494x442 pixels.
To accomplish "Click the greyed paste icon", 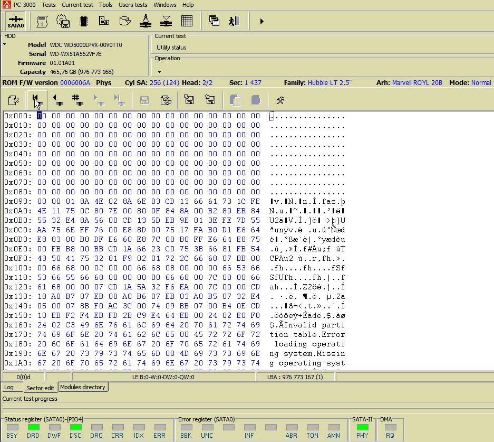I will pos(256,100).
